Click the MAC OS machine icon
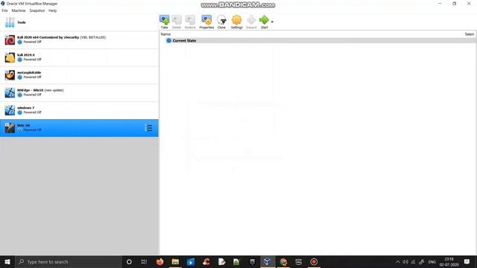 [10, 128]
